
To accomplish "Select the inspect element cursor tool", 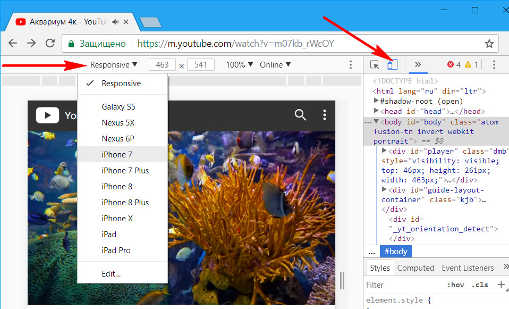I will pyautogui.click(x=375, y=64).
